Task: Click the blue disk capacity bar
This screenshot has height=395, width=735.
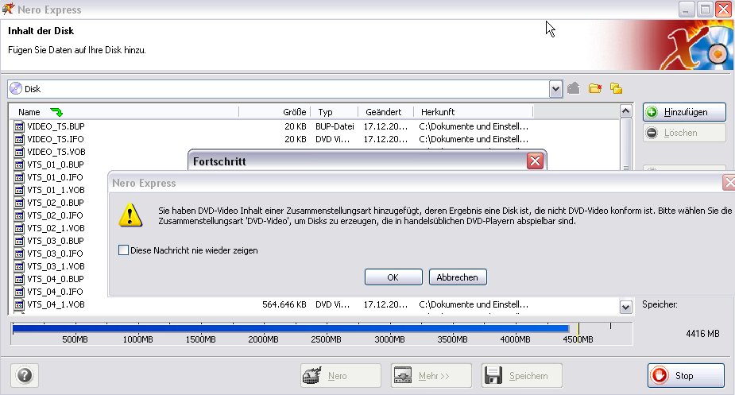Action: click(291, 328)
